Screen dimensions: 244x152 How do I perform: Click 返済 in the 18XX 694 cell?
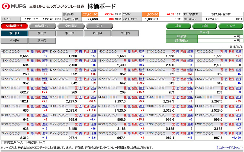click(45, 61)
